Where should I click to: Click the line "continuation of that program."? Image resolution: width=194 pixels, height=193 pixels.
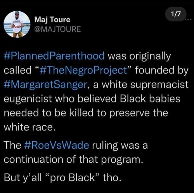(74, 160)
